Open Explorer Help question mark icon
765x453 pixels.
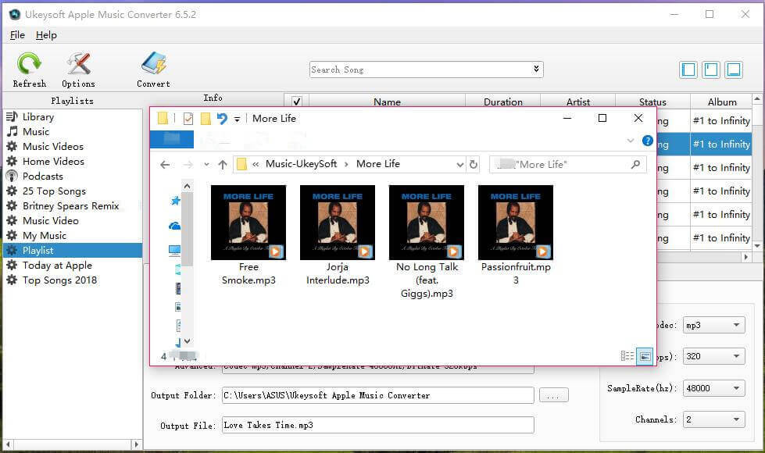click(x=648, y=141)
